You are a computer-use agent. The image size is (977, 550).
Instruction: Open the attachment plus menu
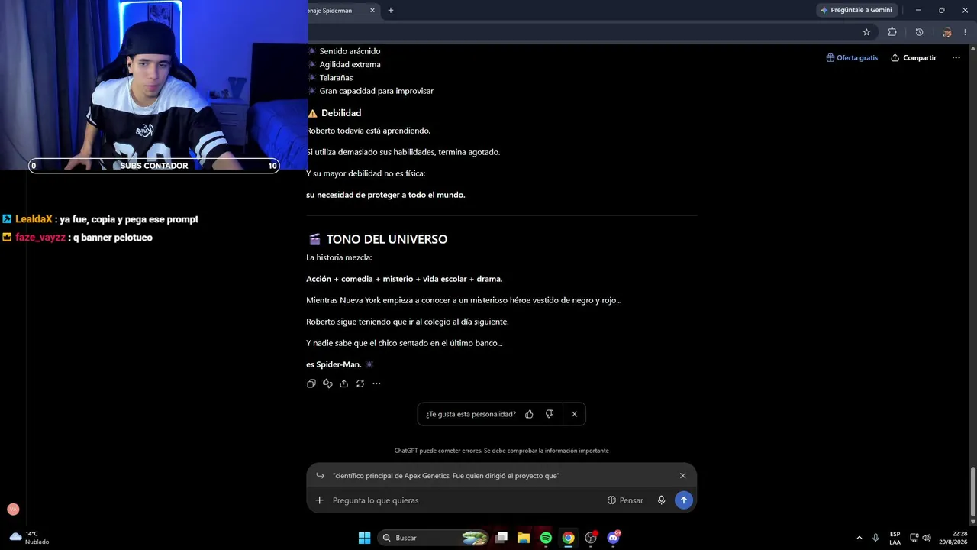click(320, 500)
